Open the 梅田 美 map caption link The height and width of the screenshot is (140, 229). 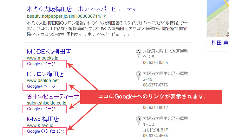220,43
